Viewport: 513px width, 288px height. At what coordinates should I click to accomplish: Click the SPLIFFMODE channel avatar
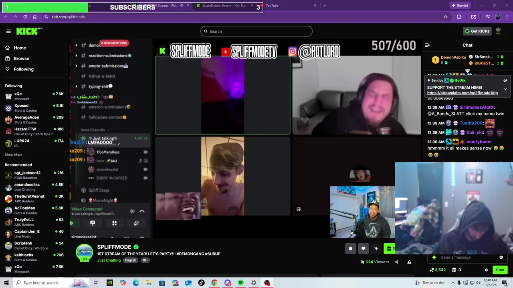[85, 253]
